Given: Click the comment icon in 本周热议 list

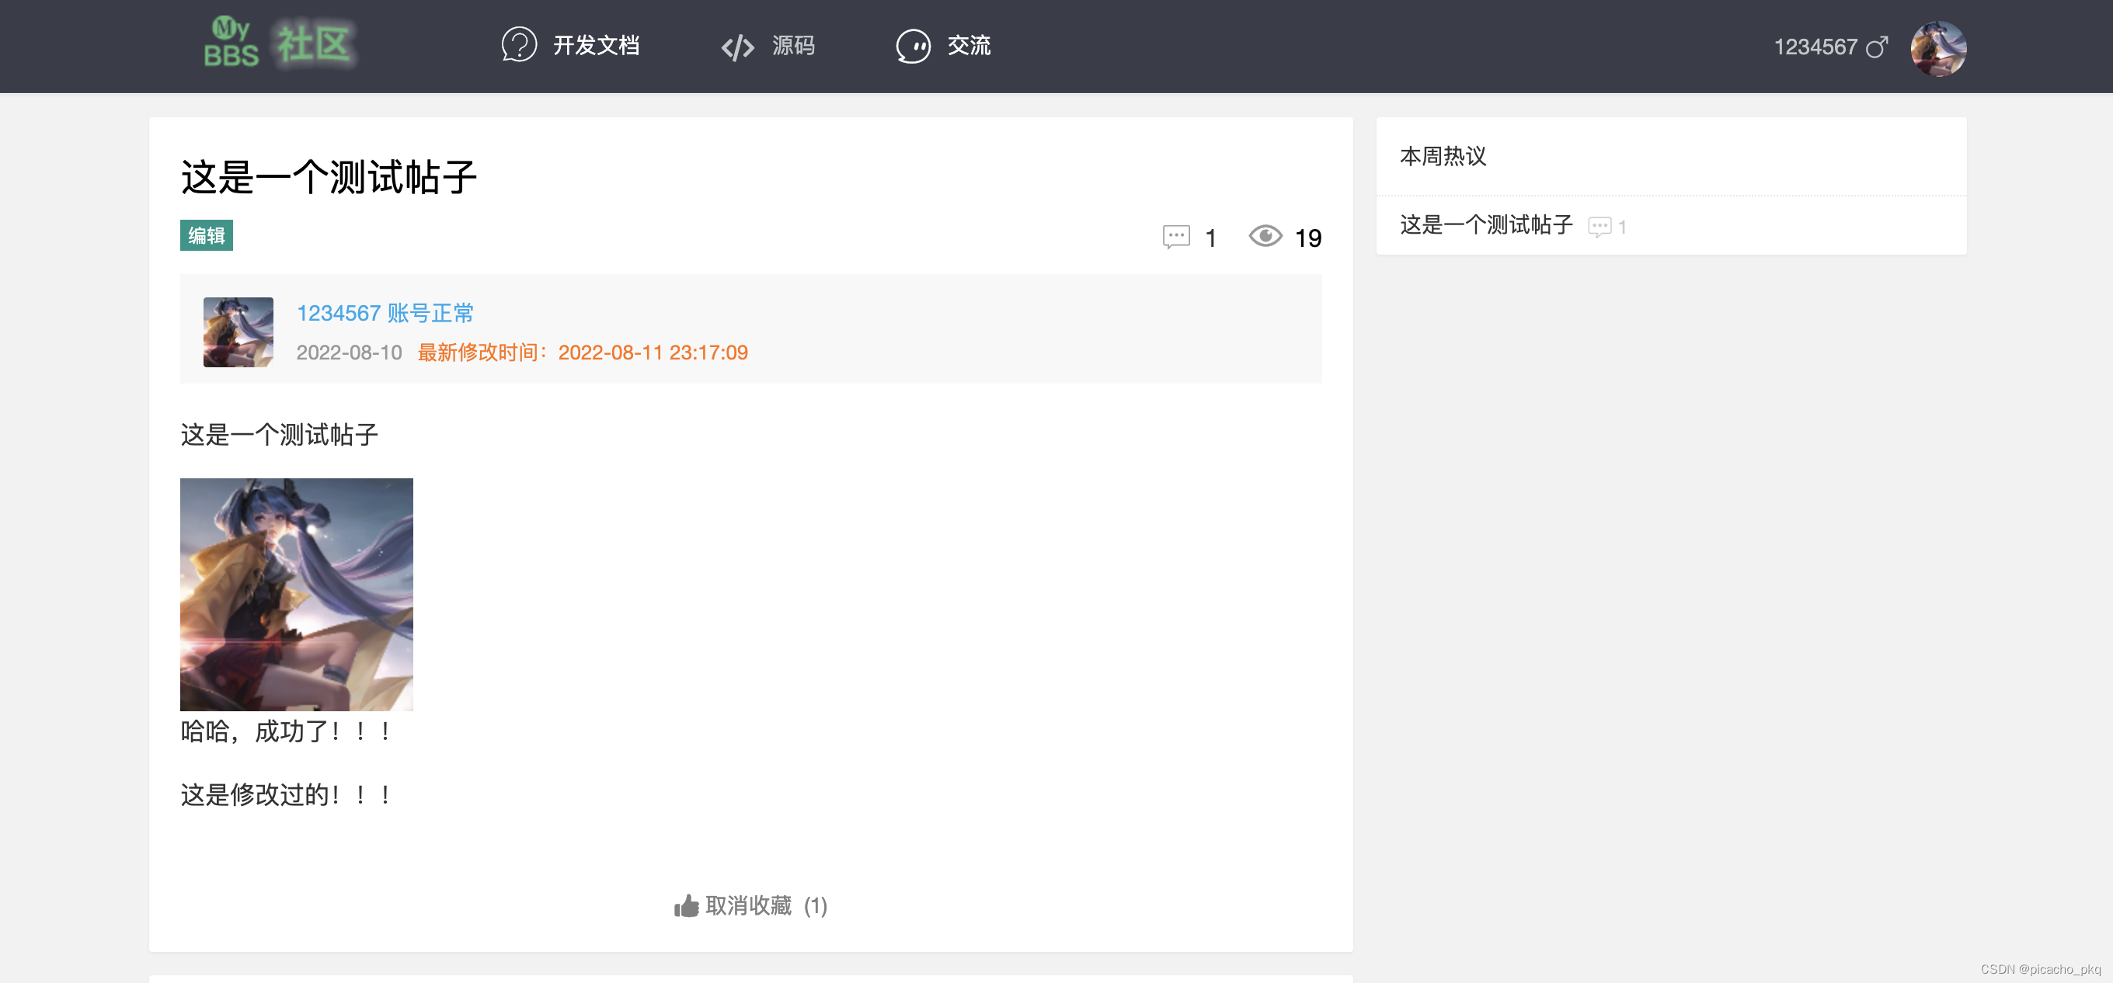Looking at the screenshot, I should (x=1599, y=226).
